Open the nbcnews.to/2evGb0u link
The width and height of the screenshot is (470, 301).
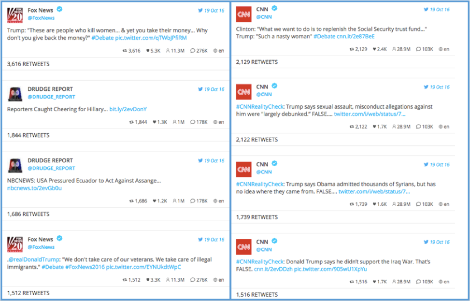click(x=34, y=188)
